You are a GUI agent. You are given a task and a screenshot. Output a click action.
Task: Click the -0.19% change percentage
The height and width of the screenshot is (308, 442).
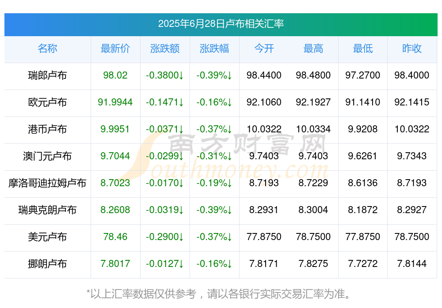[x=214, y=183]
